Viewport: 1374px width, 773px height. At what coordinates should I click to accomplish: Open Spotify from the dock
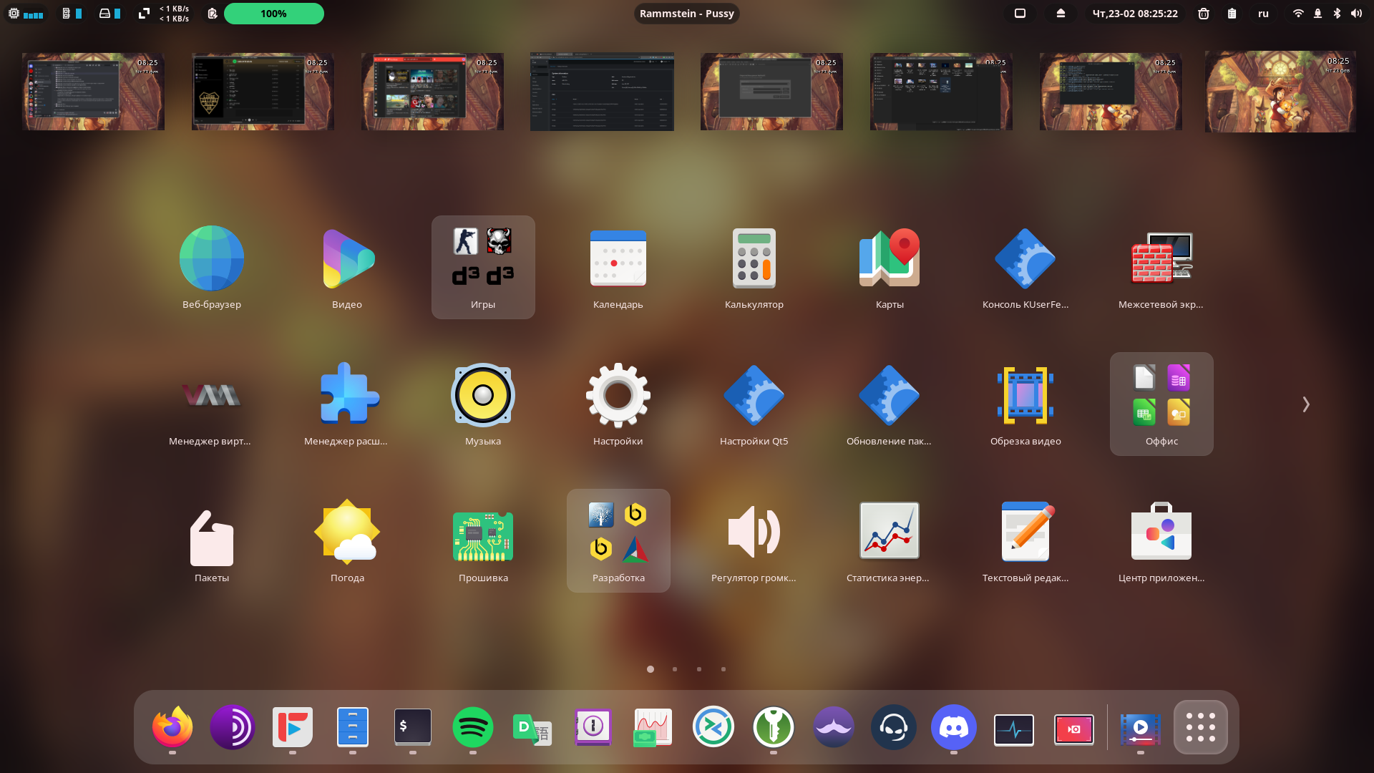point(473,727)
